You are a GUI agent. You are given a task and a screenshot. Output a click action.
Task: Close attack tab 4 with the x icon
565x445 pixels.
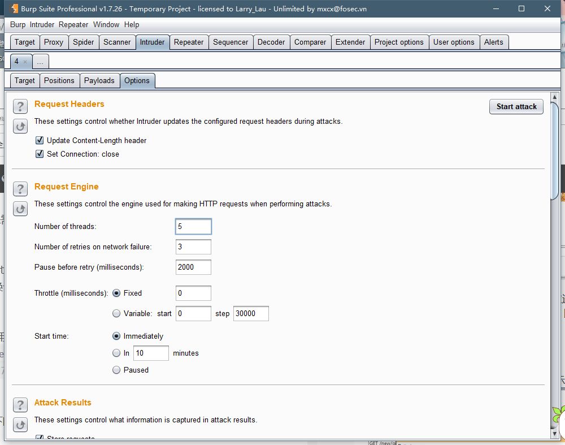click(x=25, y=62)
